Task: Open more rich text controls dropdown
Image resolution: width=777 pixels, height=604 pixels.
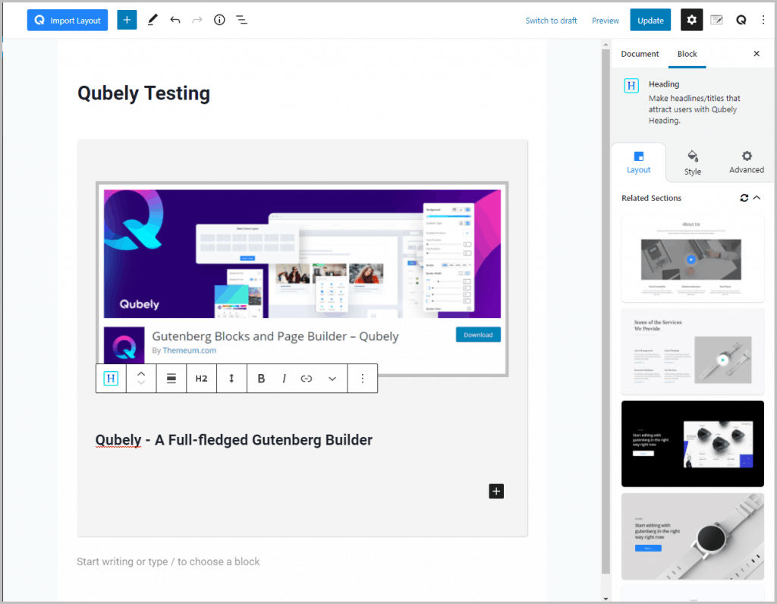Action: 332,379
